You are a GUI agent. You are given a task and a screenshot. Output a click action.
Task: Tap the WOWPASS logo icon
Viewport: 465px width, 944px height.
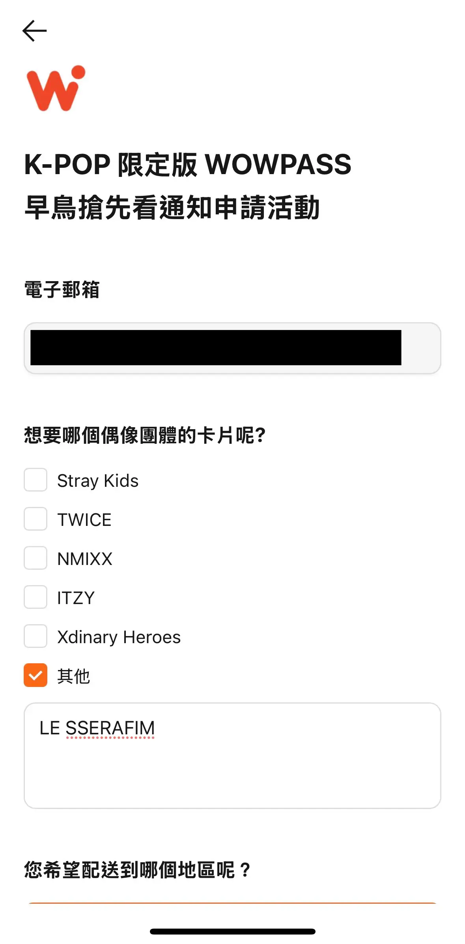coord(56,88)
